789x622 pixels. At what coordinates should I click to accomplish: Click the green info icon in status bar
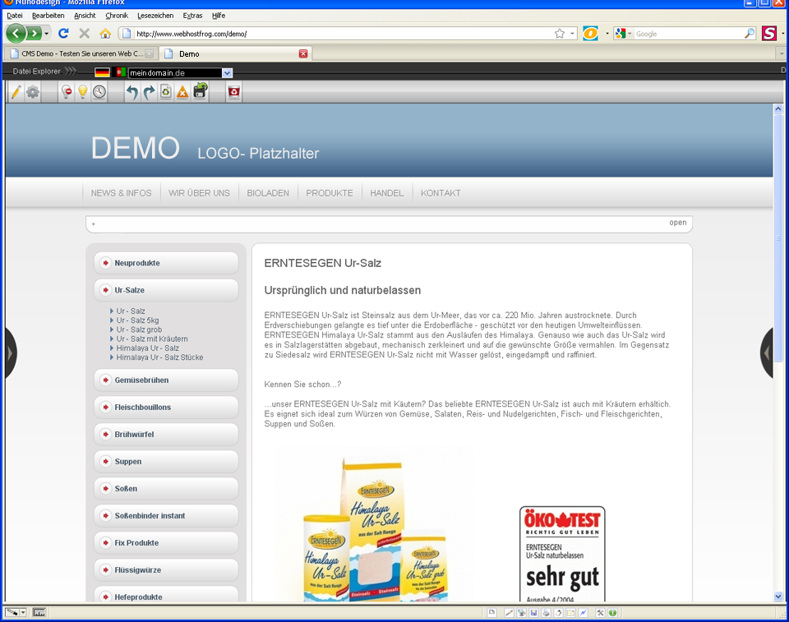point(612,612)
